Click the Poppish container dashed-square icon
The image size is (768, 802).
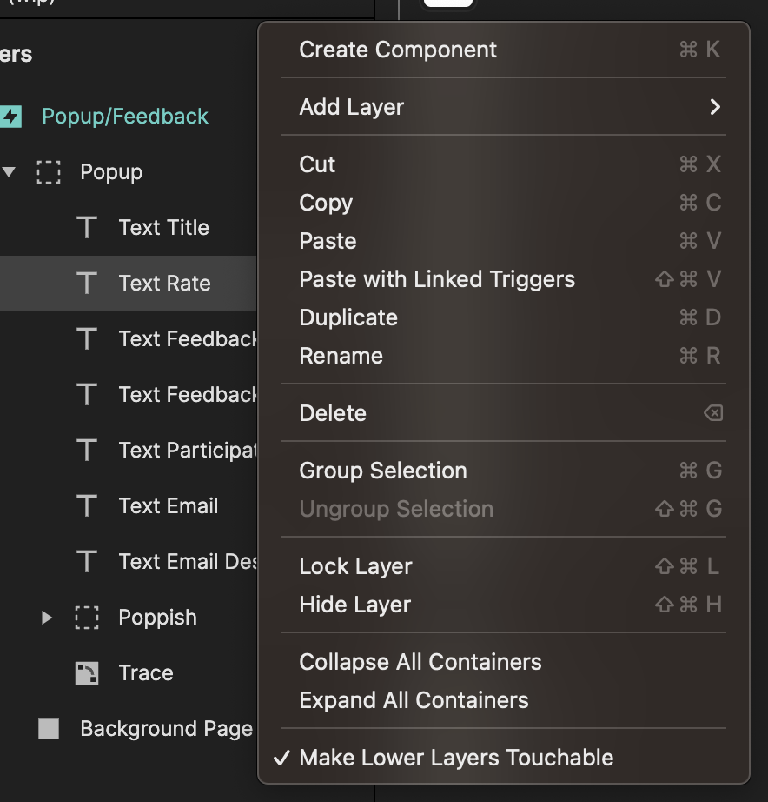[x=87, y=618]
